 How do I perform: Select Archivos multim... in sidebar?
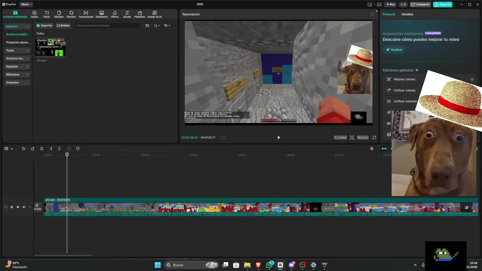(17, 34)
